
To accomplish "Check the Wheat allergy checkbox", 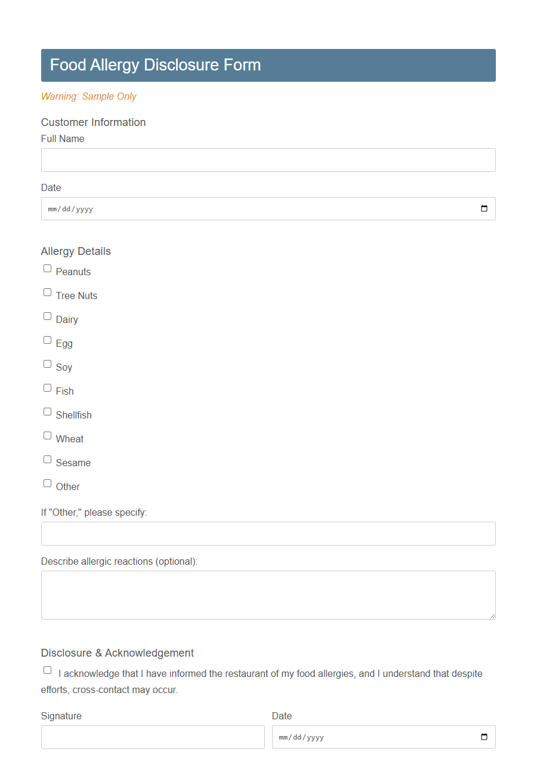I will [47, 435].
